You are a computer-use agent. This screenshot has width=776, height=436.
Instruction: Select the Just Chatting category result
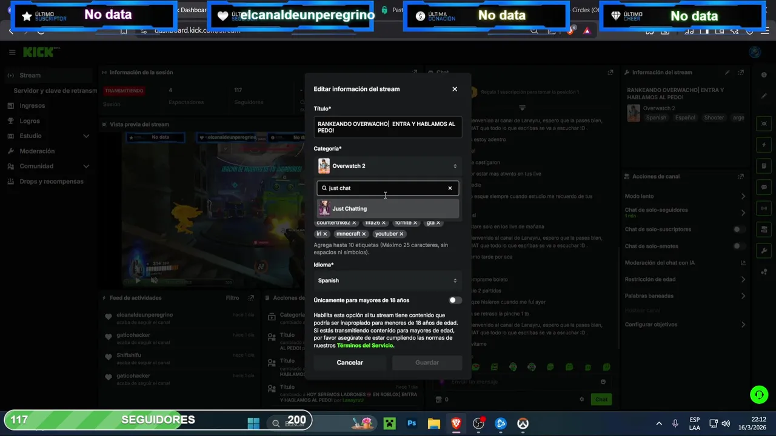click(388, 208)
